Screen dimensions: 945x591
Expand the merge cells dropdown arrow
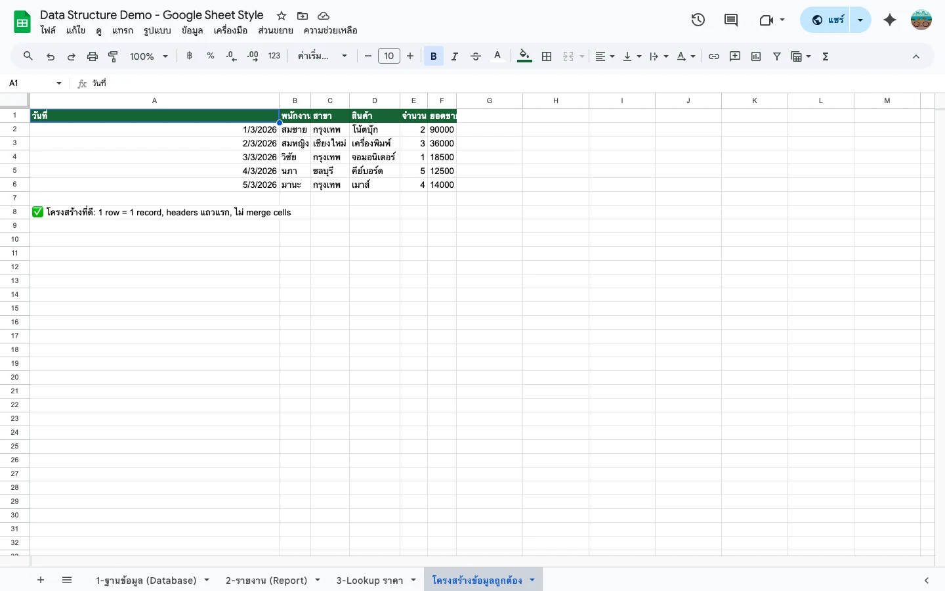click(x=580, y=56)
